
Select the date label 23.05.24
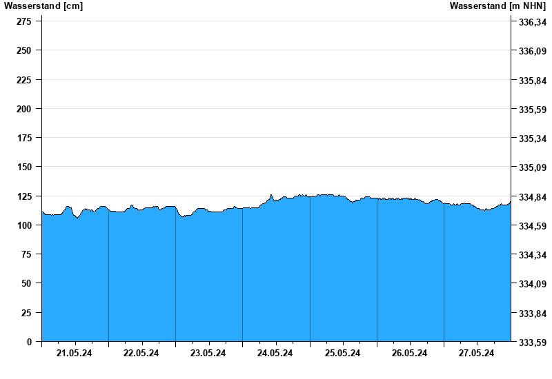pyautogui.click(x=208, y=353)
